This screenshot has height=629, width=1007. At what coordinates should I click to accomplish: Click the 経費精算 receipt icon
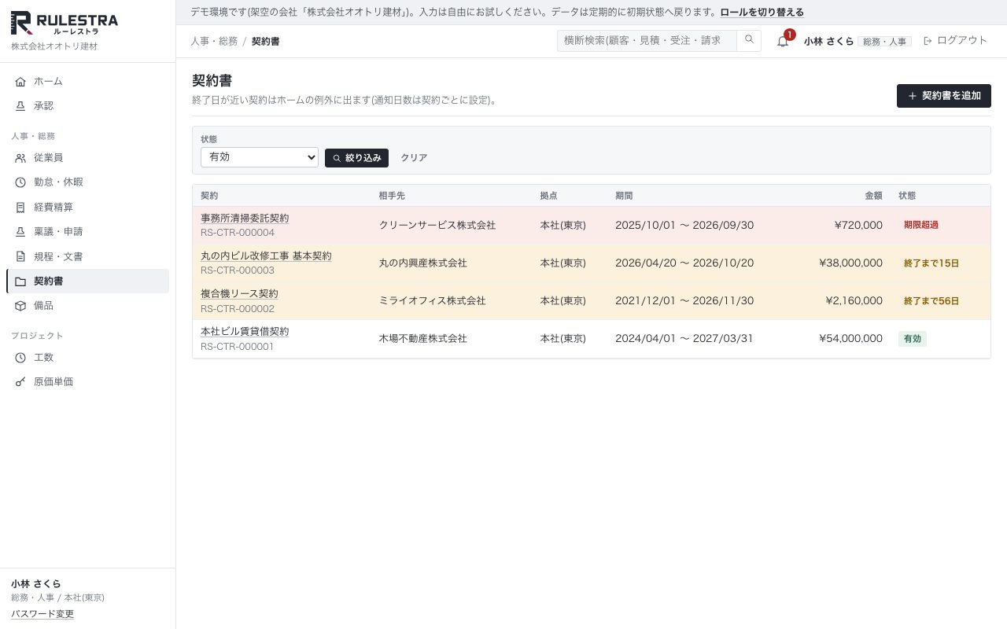[x=20, y=208]
